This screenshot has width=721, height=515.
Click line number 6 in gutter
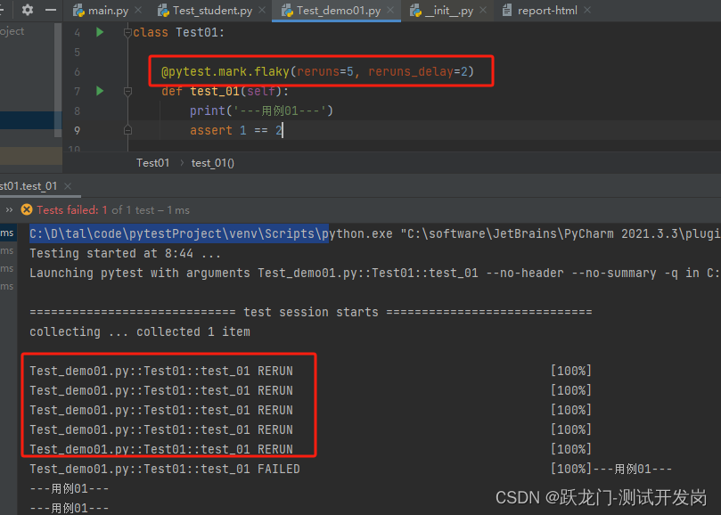pos(78,72)
